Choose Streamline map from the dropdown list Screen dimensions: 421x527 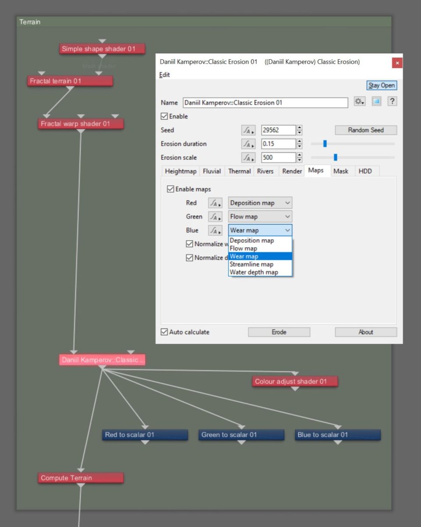260,264
